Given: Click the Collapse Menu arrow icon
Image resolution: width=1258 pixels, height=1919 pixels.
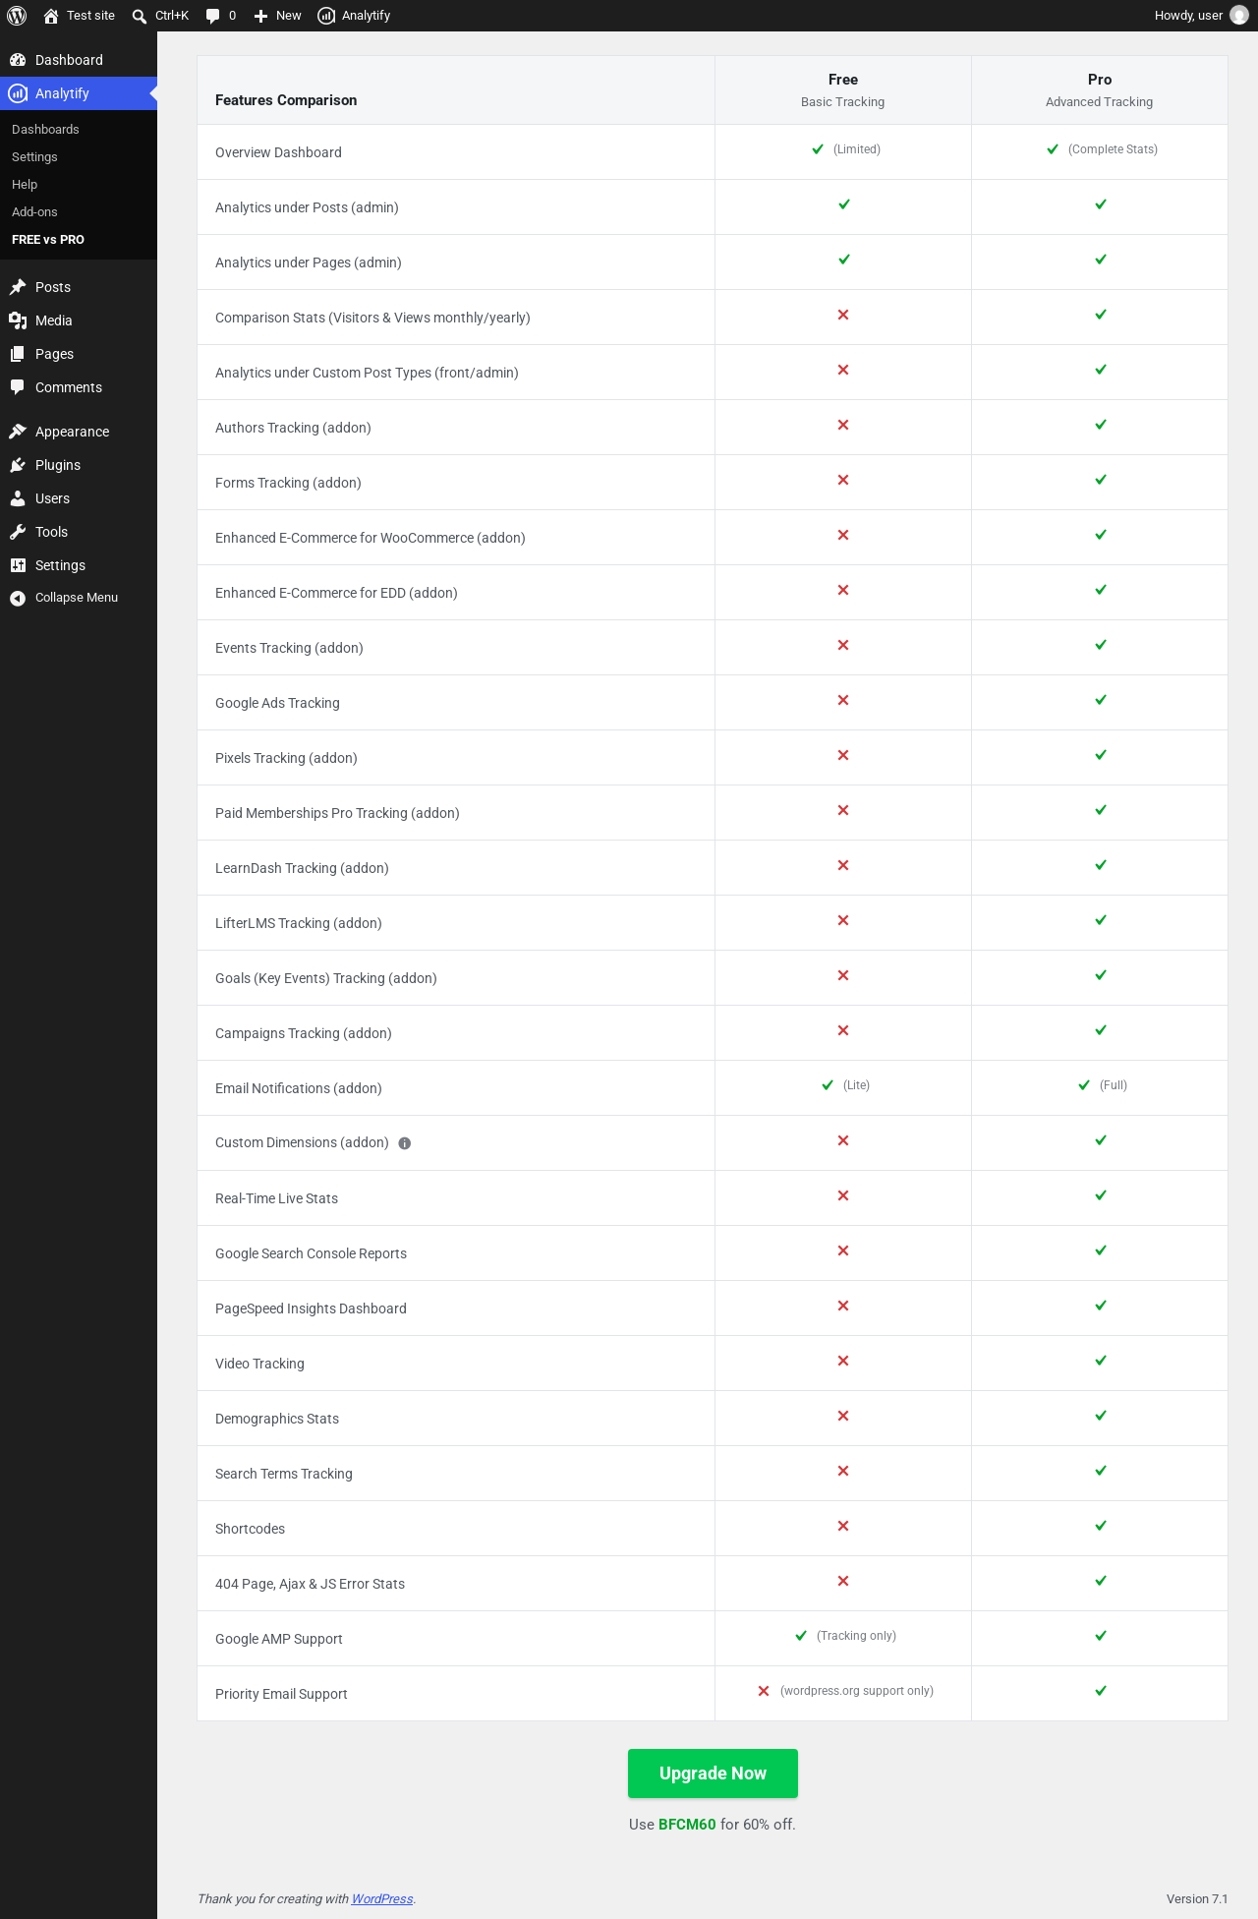Looking at the screenshot, I should click(x=18, y=598).
